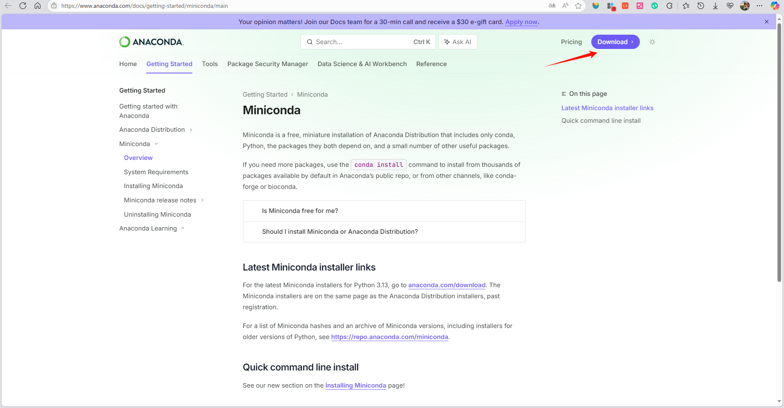Viewport: 784px width, 408px height.
Task: Open user profile avatar
Action: pyautogui.click(x=745, y=6)
